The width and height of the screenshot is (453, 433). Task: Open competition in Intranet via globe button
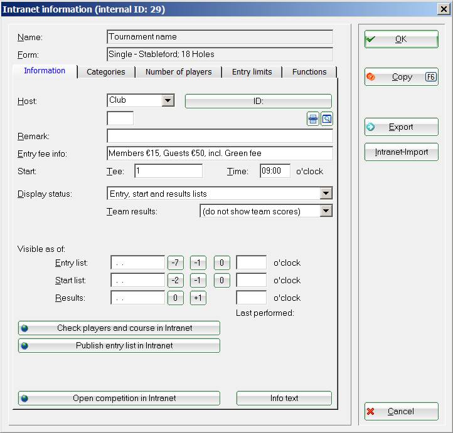coord(119,399)
